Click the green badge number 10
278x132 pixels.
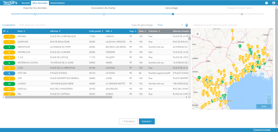pos(9,83)
